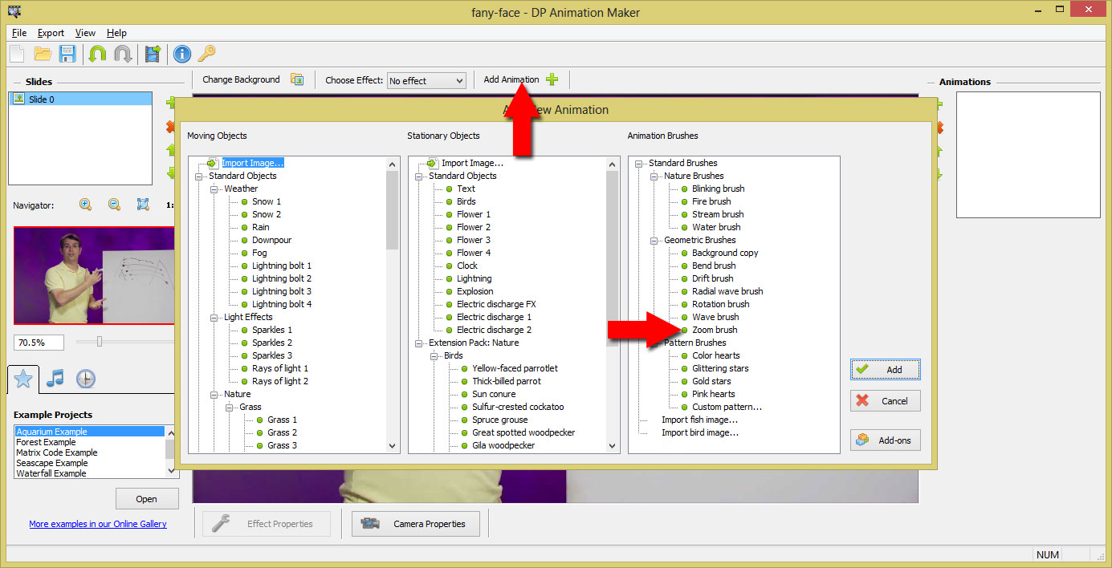Click the Camera Properties button
1112x568 pixels.
click(x=415, y=524)
